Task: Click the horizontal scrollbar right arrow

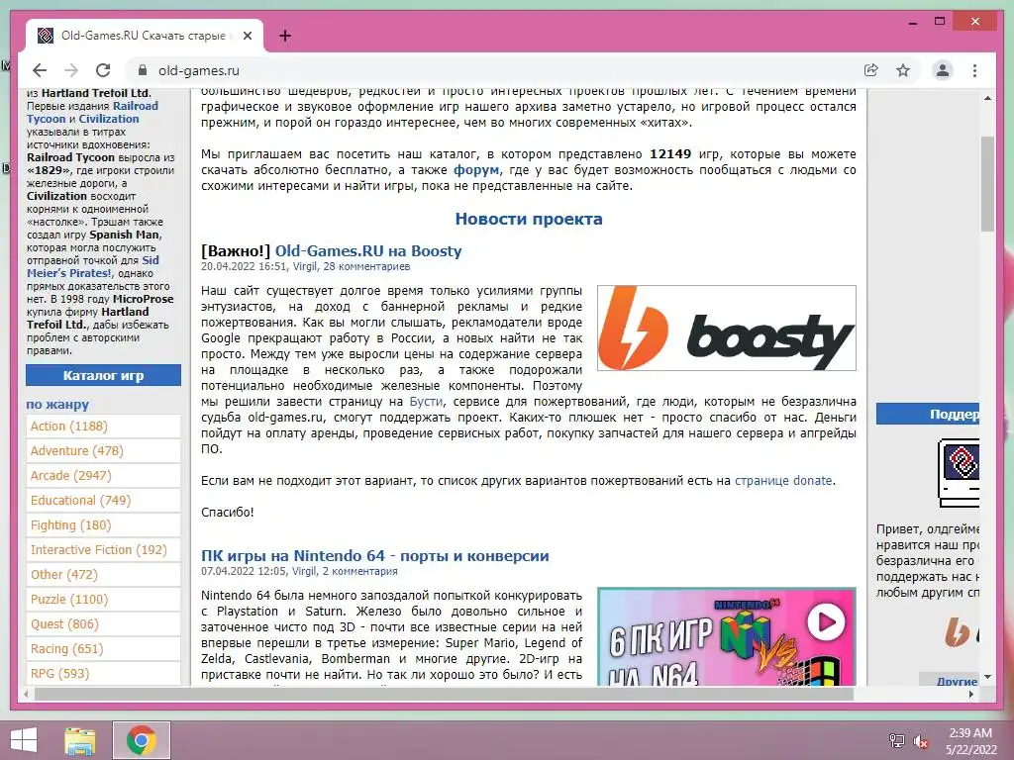Action: click(970, 694)
